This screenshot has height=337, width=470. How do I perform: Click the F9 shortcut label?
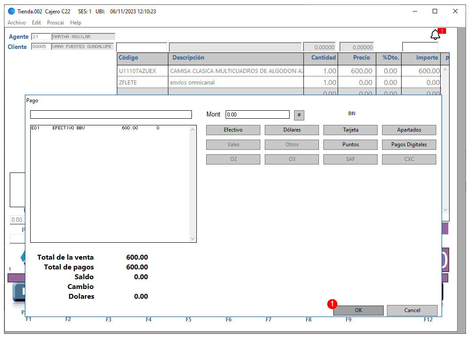point(348,320)
